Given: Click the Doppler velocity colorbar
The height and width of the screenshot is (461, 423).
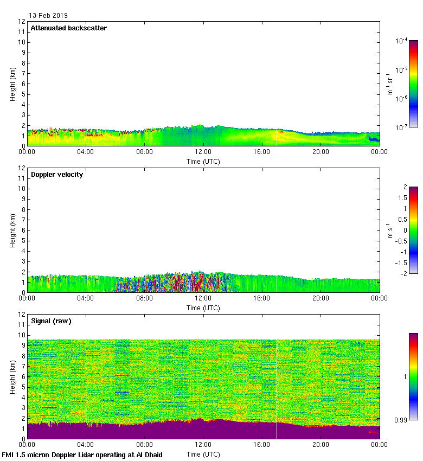Looking at the screenshot, I should tap(413, 230).
